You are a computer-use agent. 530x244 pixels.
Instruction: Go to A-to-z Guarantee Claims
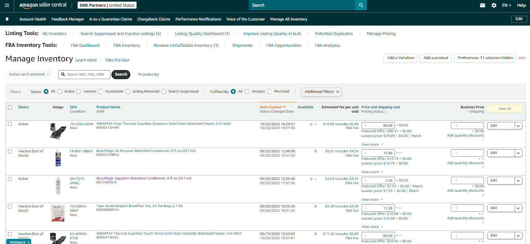[111, 19]
